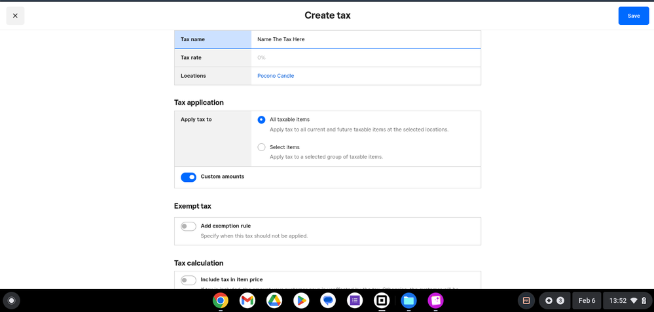Click 'Apply tax to a selected group' description
Screen dimensions: 654x312
coord(326,157)
